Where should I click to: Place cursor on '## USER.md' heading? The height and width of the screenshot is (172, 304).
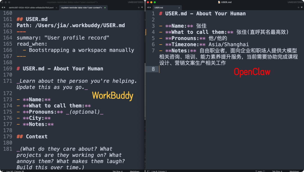(x=32, y=19)
